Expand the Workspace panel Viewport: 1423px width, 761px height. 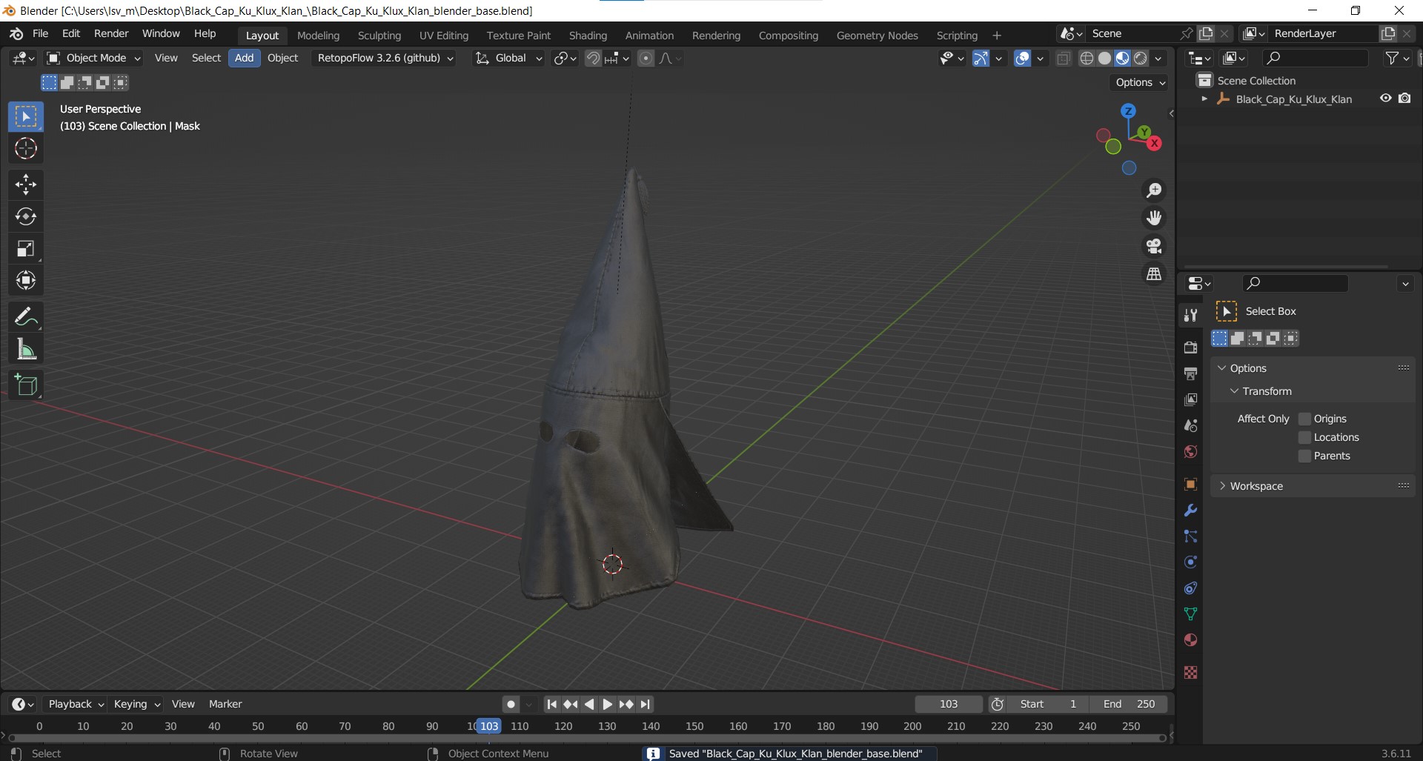pyautogui.click(x=1222, y=486)
